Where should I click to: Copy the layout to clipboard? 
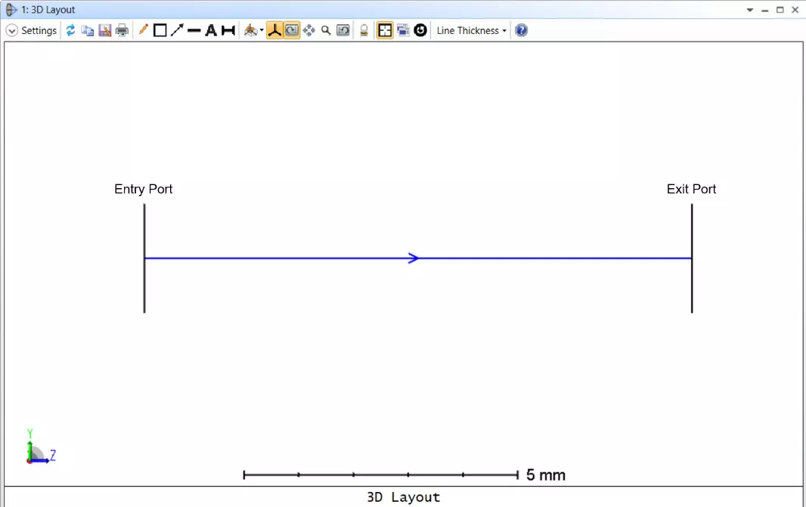(88, 30)
